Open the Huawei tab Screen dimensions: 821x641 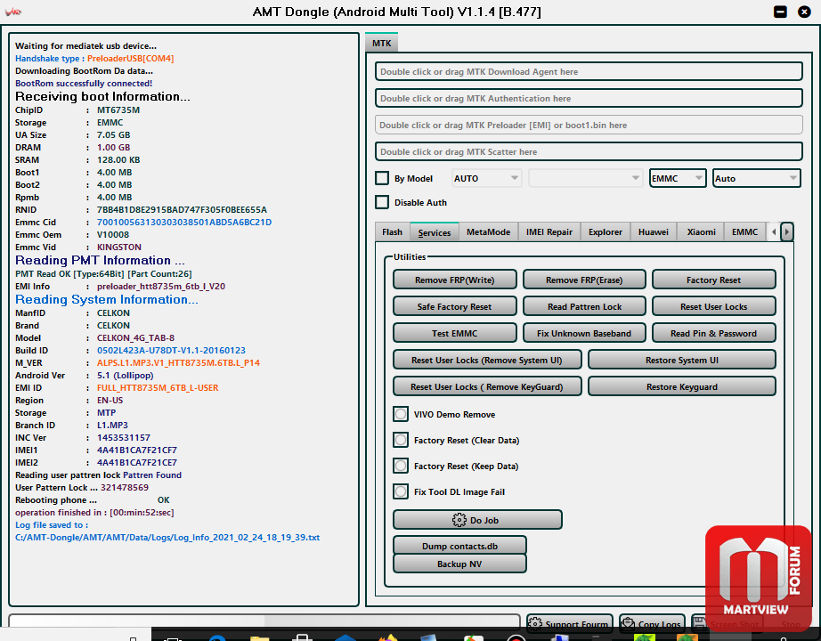(653, 232)
